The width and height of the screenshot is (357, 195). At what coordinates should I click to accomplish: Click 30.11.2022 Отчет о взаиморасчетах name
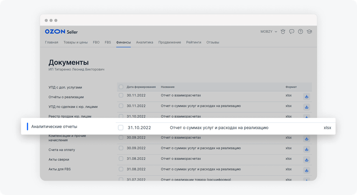(x=181, y=96)
